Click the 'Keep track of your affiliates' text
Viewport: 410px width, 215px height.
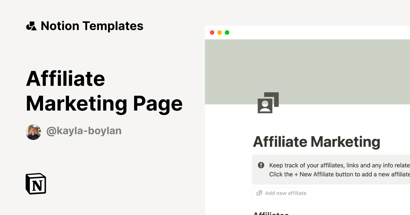pos(338,166)
